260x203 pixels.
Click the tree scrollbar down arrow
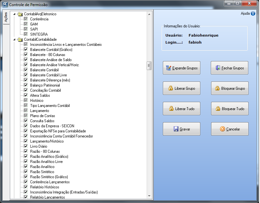pyautogui.click(x=149, y=196)
